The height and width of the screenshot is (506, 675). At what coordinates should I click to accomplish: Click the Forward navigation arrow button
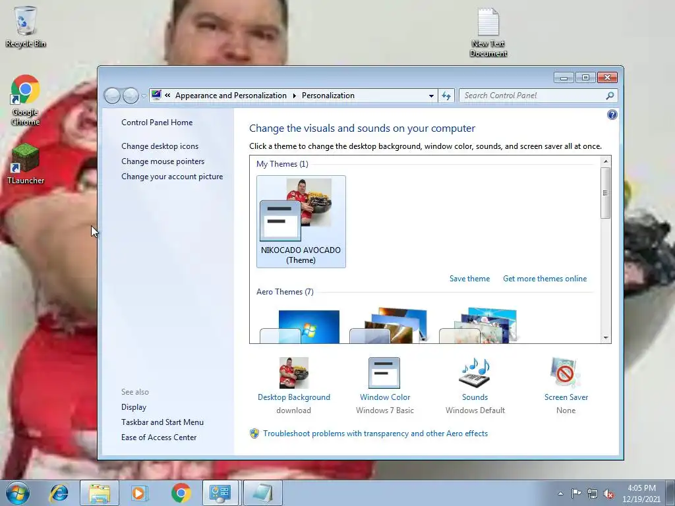pos(131,96)
